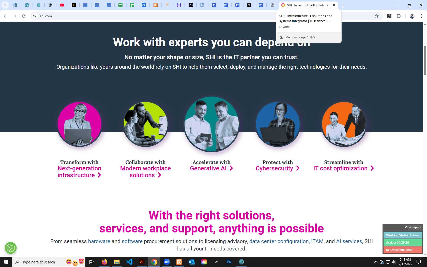This screenshot has width=427, height=267.
Task: Open a new browser tab
Action: tap(343, 5)
